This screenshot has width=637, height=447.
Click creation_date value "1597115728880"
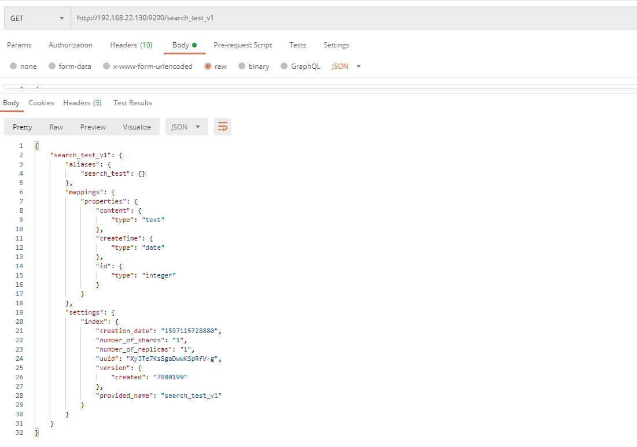pyautogui.click(x=189, y=331)
